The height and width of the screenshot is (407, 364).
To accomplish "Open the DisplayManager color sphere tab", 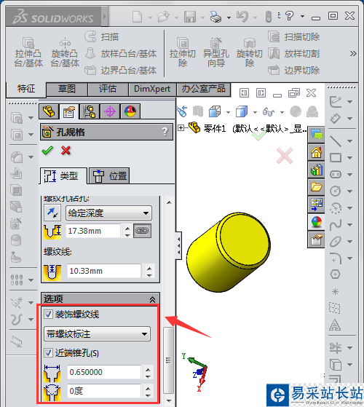I will 130,111.
